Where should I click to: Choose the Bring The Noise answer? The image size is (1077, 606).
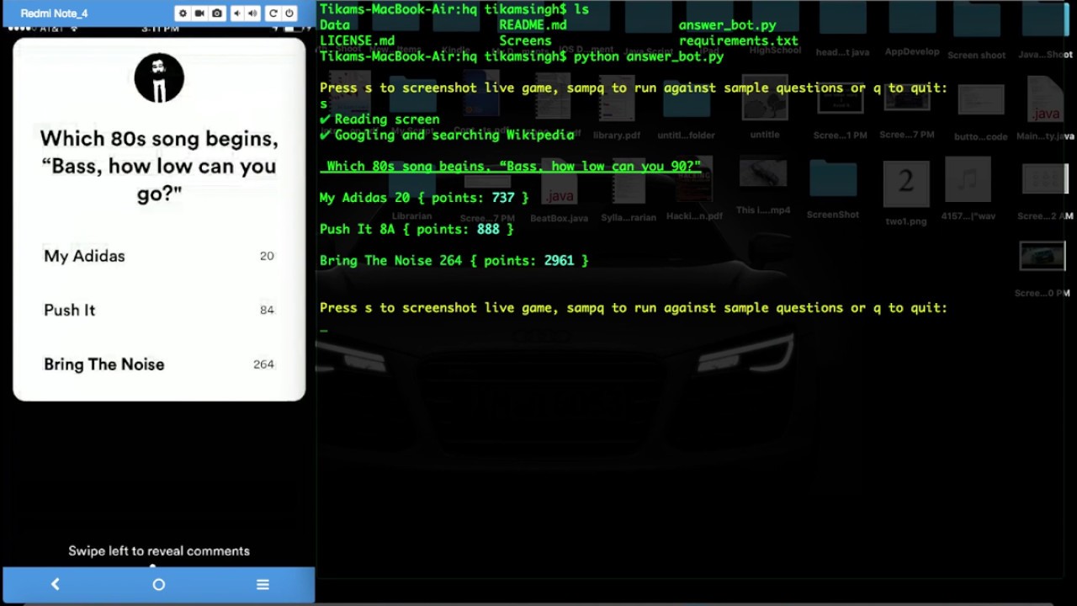pyautogui.click(x=159, y=364)
